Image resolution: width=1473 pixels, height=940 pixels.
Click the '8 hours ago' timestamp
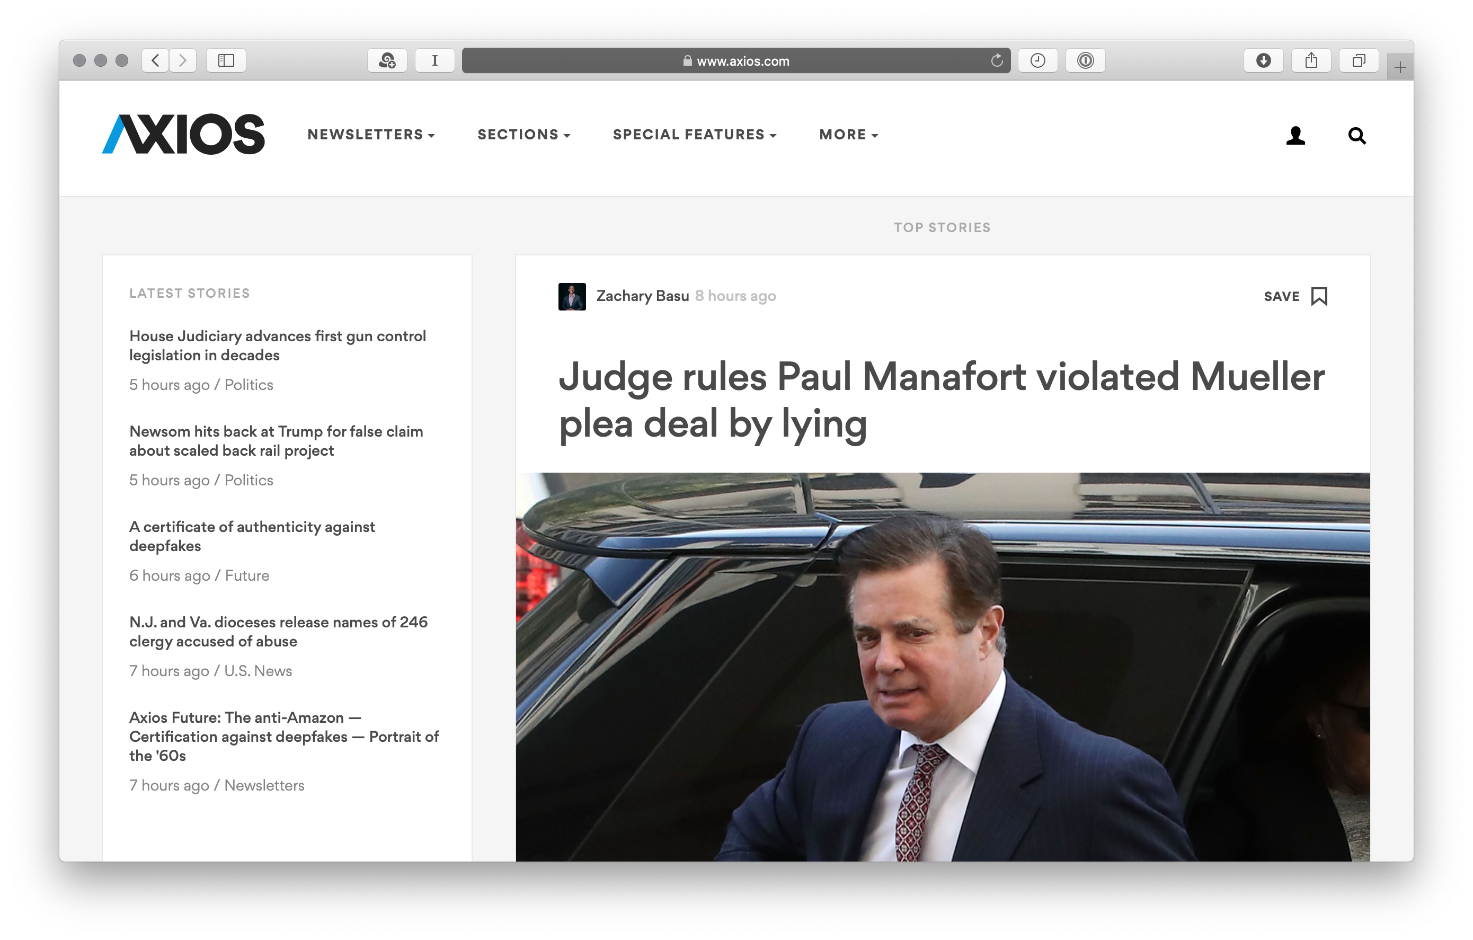point(735,296)
